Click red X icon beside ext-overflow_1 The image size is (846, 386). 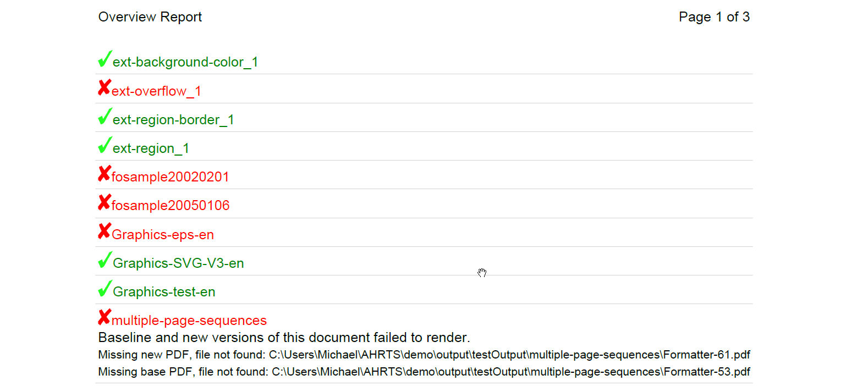tap(104, 88)
